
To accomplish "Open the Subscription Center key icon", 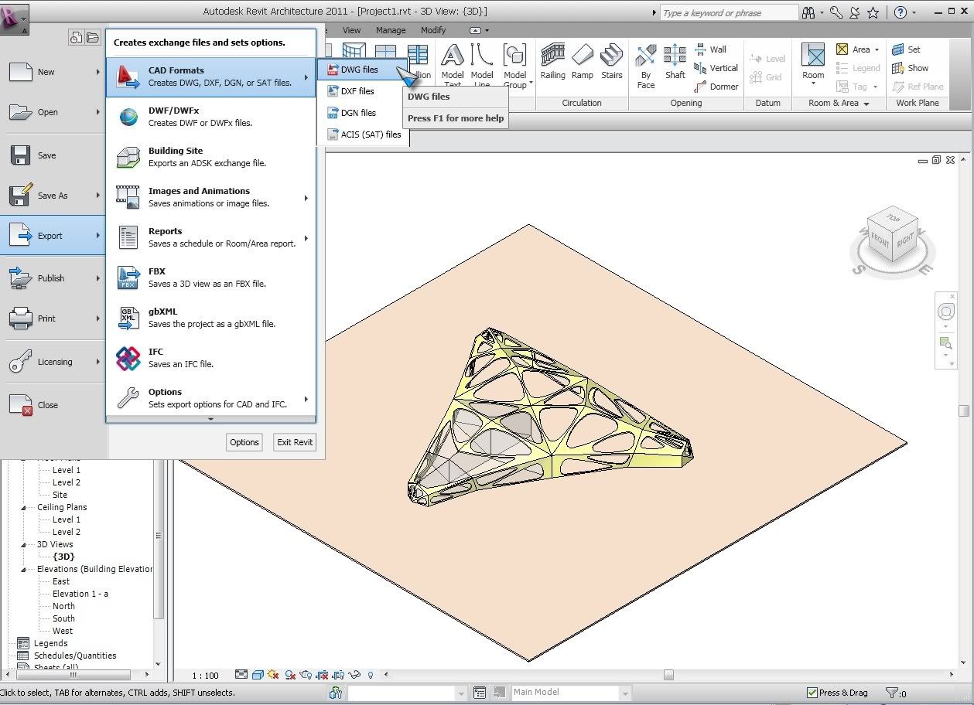I will 836,12.
